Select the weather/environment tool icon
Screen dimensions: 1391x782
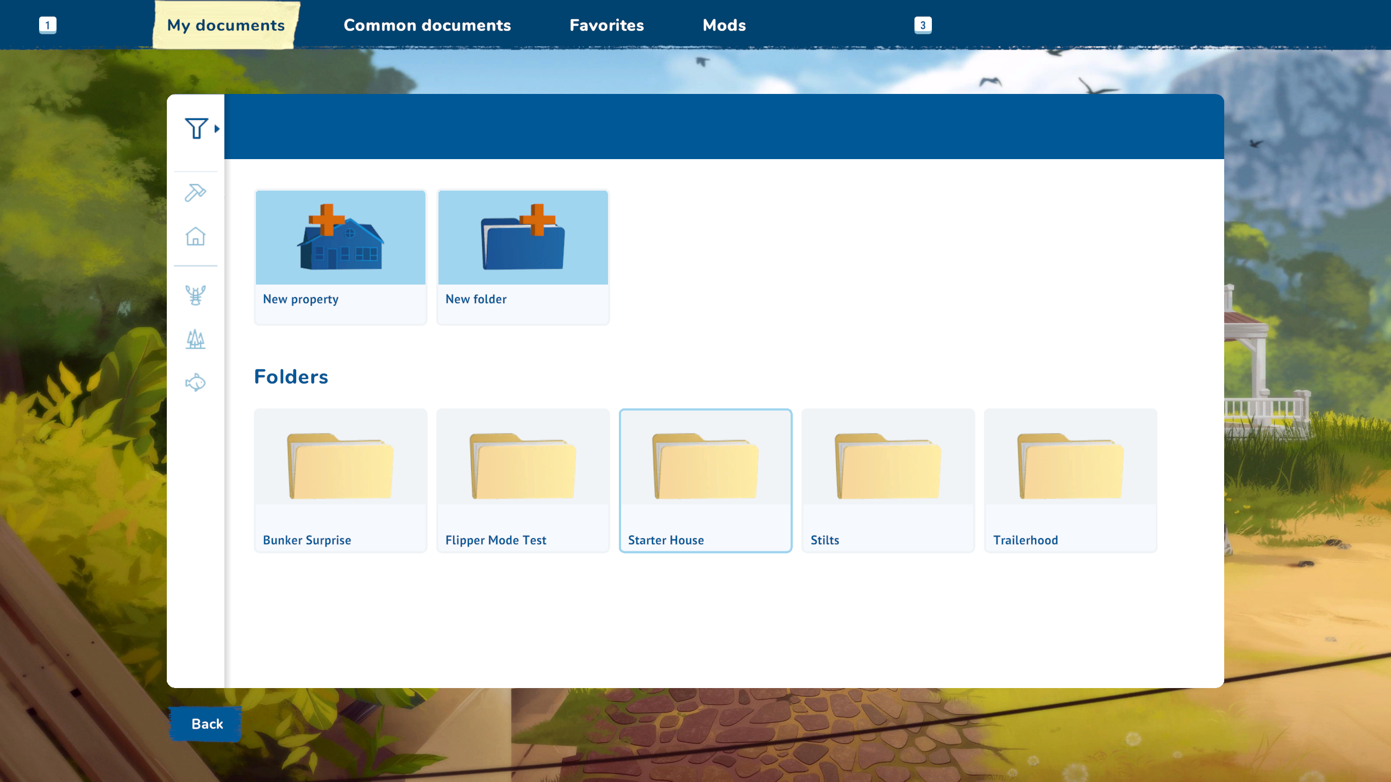coord(196,340)
